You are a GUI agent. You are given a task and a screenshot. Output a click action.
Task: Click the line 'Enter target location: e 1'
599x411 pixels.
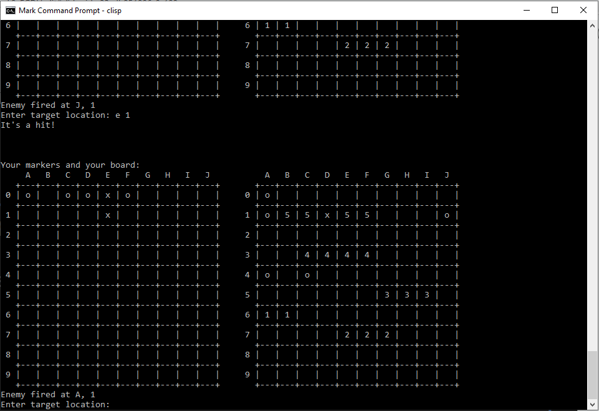point(65,115)
